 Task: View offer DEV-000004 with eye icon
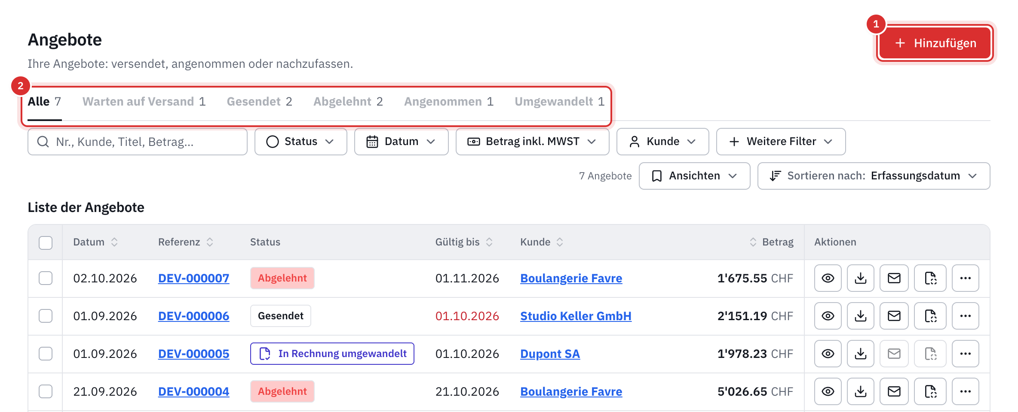coord(828,391)
